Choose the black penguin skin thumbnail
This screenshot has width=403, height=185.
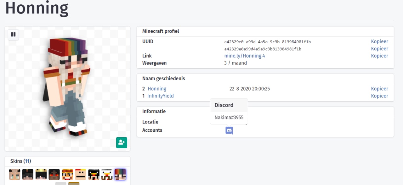(x=94, y=174)
